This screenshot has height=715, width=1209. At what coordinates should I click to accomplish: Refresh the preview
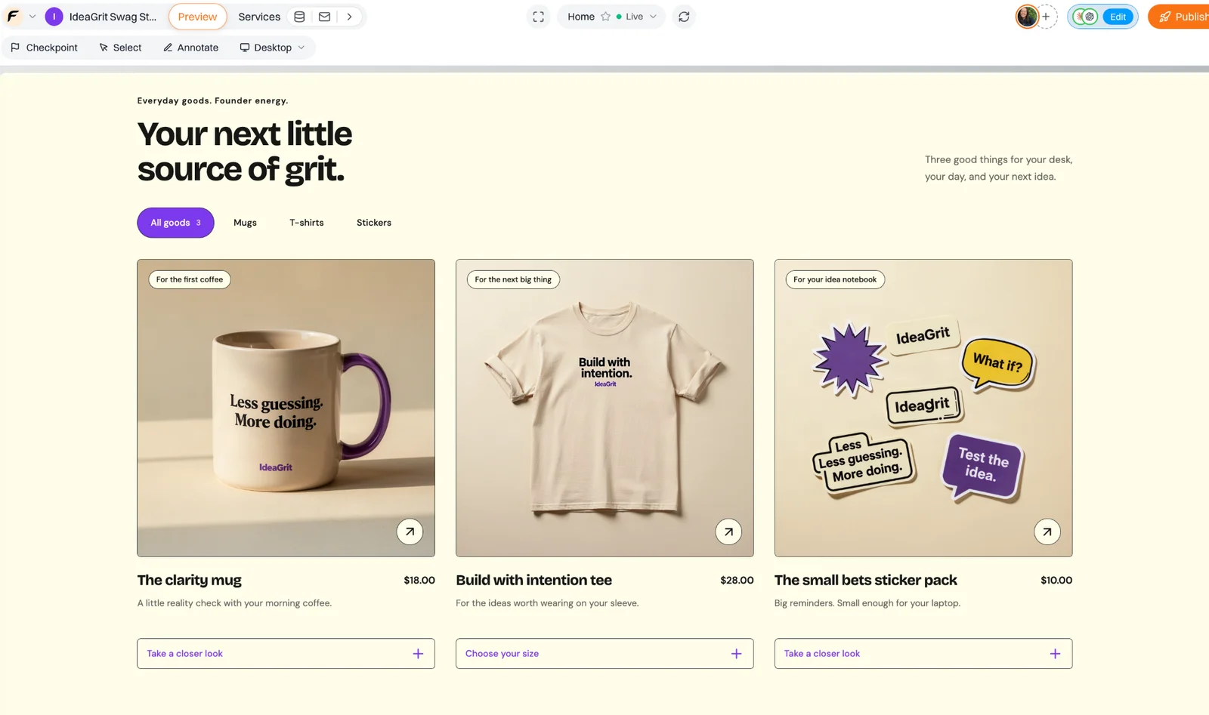click(684, 17)
